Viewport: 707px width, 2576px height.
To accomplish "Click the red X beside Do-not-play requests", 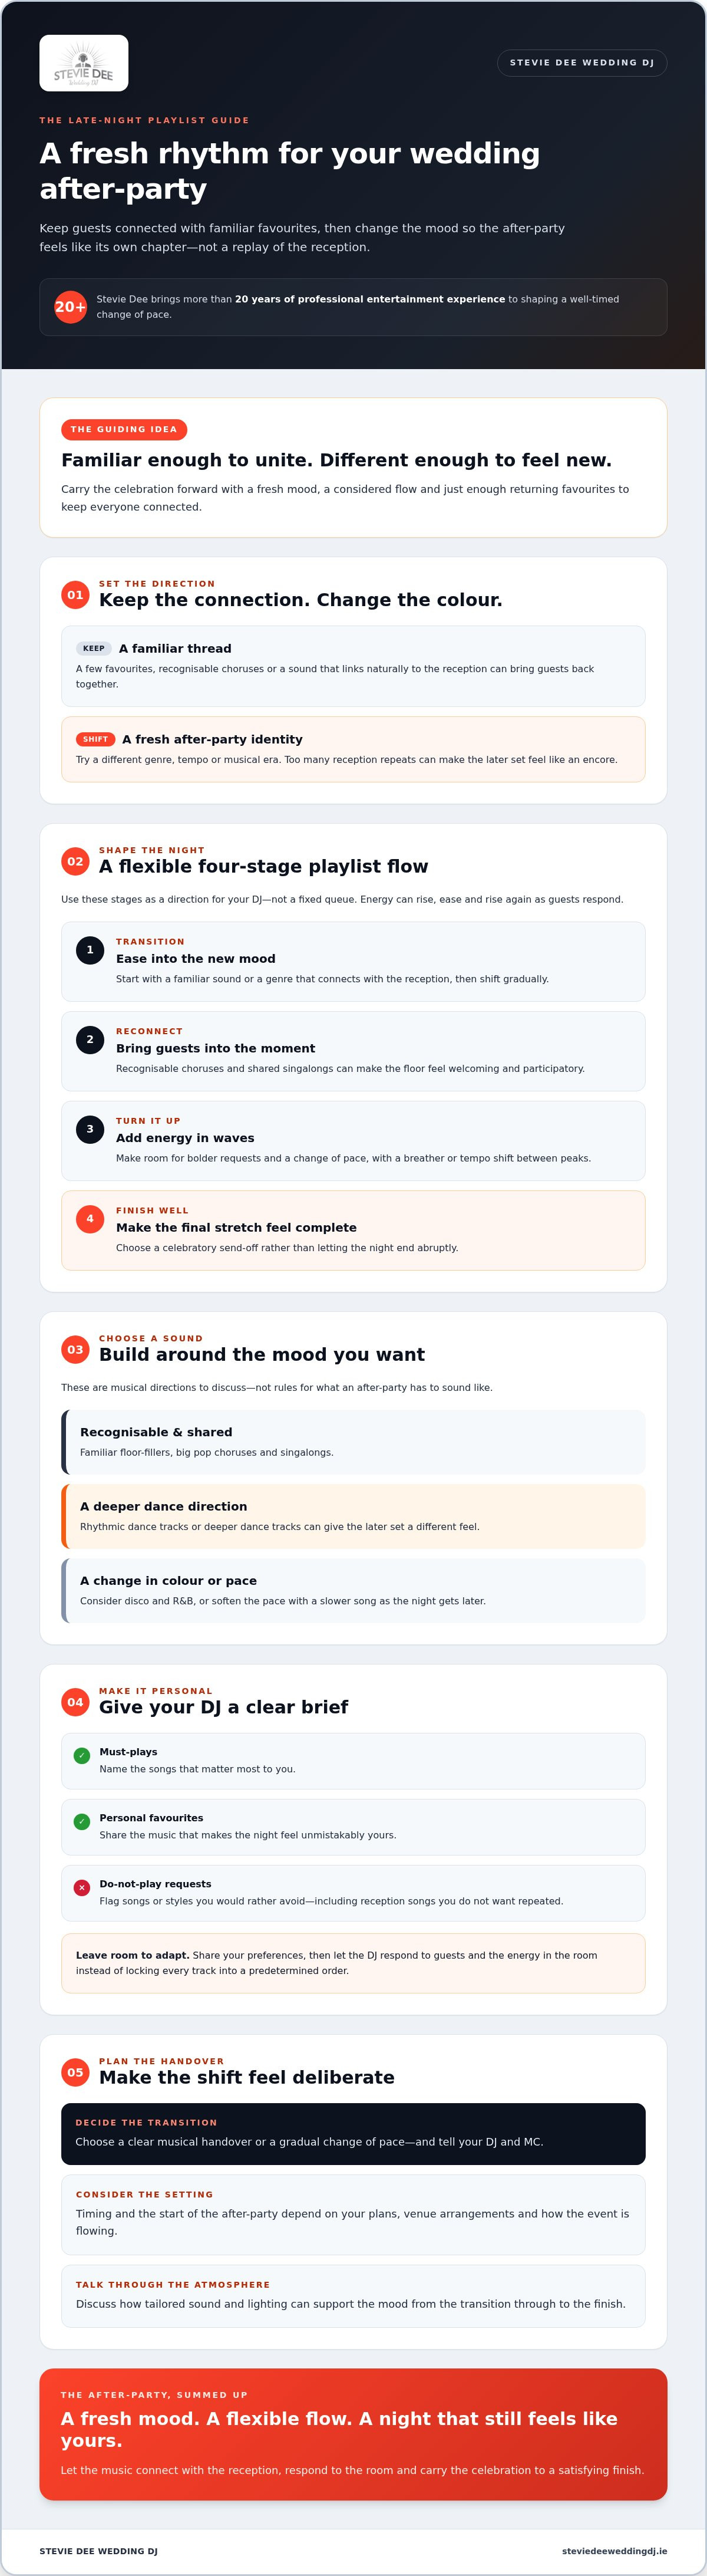I will pos(82,1887).
